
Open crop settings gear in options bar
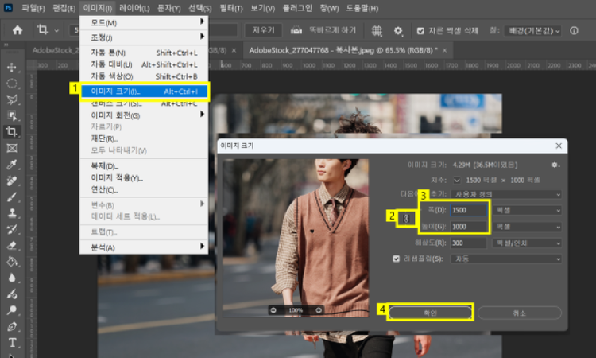398,30
